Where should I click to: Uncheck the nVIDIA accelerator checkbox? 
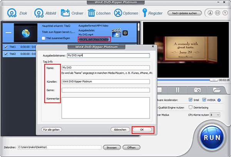pyautogui.click(x=204, y=100)
